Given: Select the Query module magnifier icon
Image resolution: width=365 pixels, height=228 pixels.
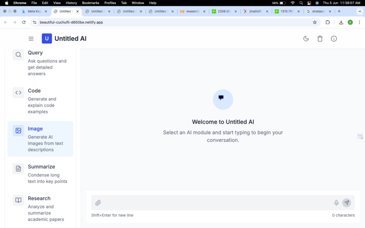Looking at the screenshot, I should tap(19, 55).
